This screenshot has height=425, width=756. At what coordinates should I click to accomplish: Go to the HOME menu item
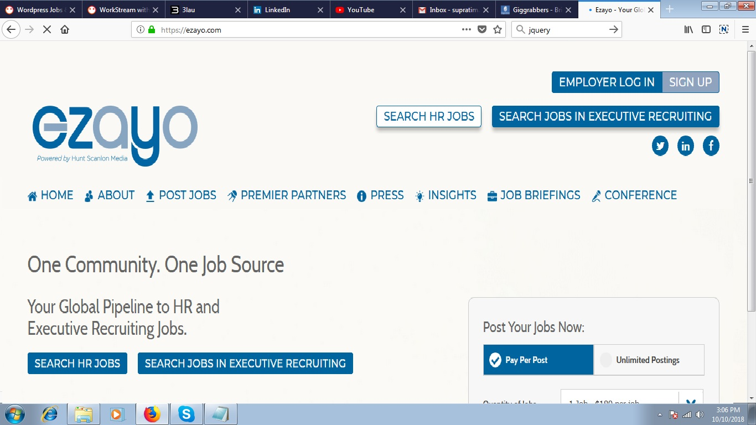pos(50,195)
